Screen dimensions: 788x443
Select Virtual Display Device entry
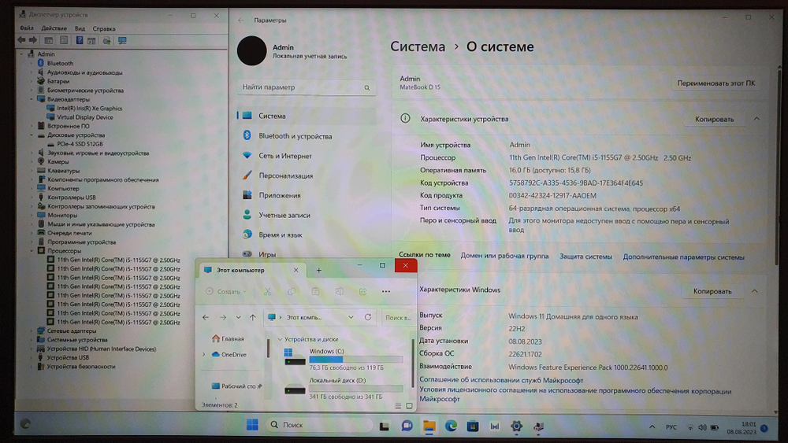pyautogui.click(x=85, y=117)
